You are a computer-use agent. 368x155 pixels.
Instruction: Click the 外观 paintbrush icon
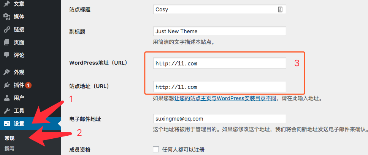[7, 72]
